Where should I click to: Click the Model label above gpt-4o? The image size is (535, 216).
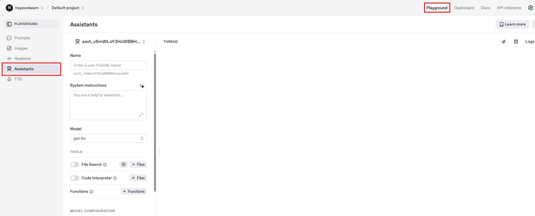[x=76, y=129]
